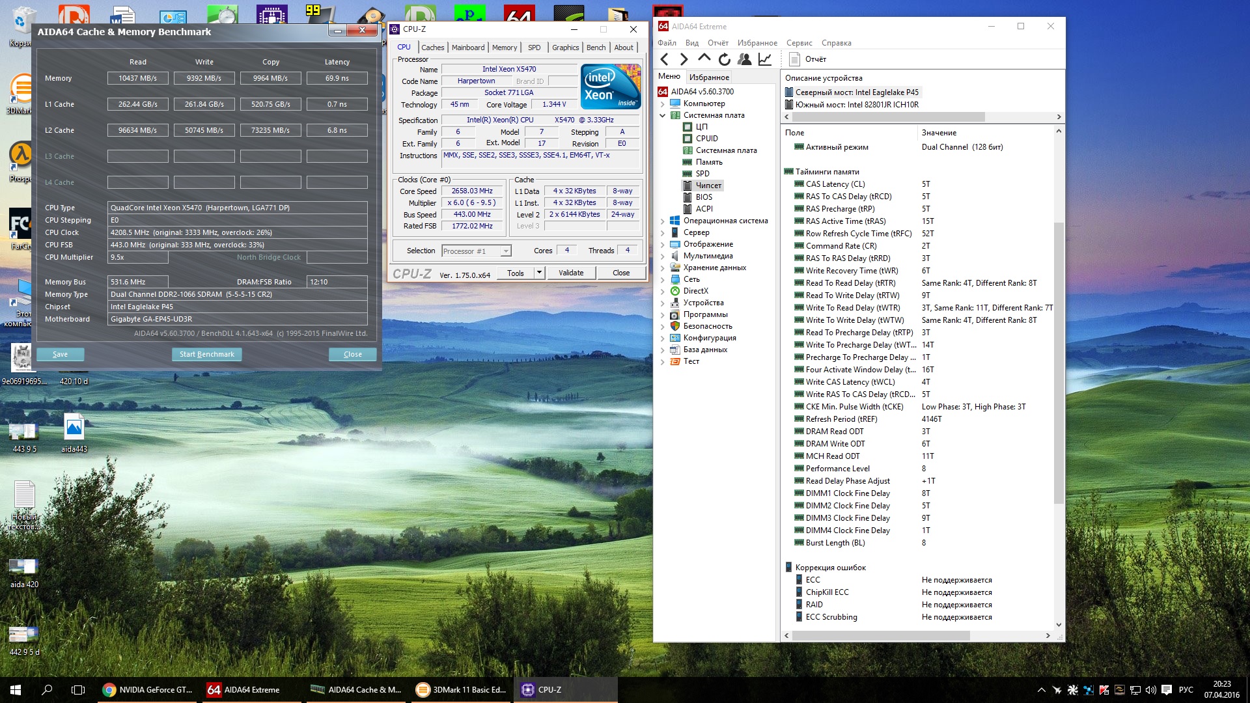
Task: Open the Сервис menu in AIDA64
Action: 799,43
